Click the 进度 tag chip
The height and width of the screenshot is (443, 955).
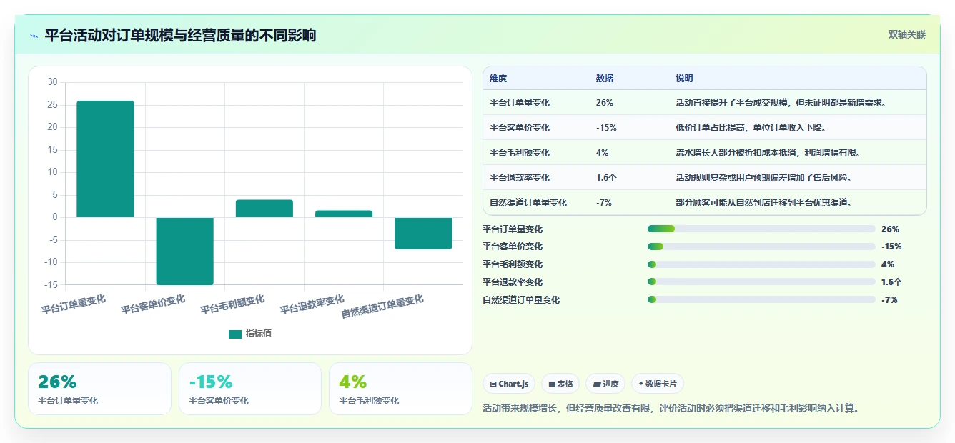click(x=605, y=384)
